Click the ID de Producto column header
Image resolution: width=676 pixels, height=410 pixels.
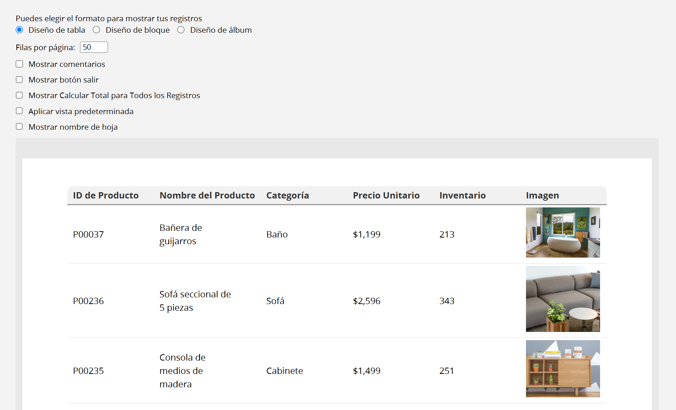tap(106, 196)
